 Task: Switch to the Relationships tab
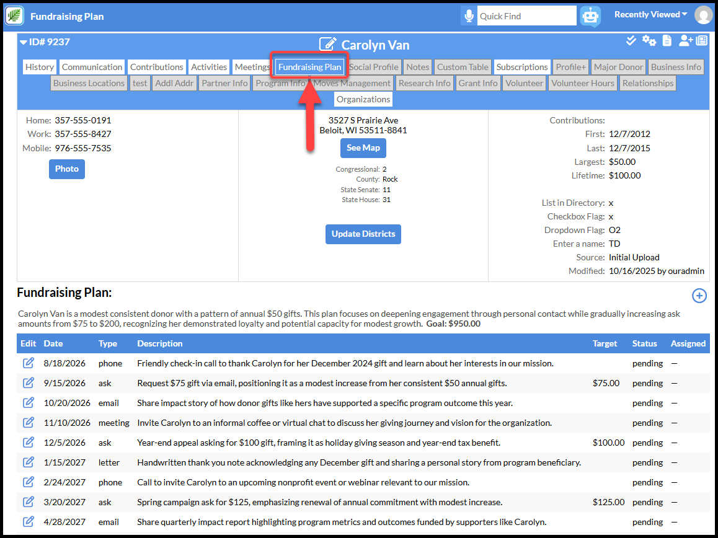647,83
